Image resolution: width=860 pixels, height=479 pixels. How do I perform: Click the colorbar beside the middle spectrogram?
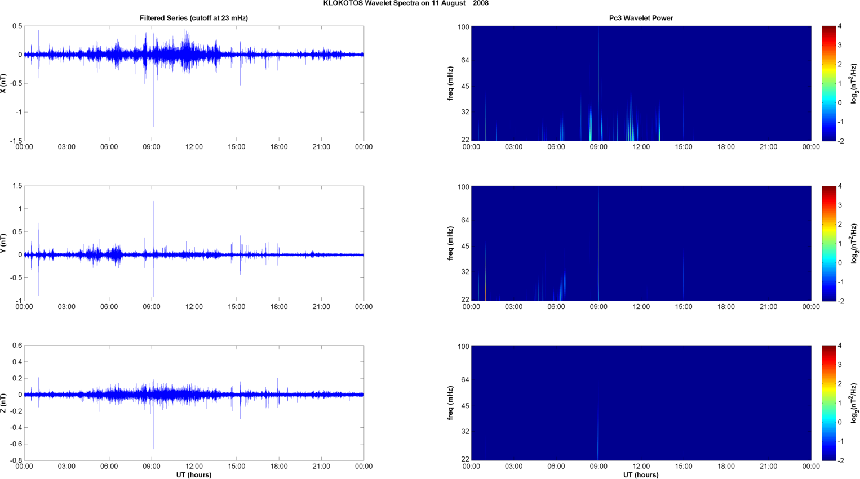pyautogui.click(x=828, y=243)
